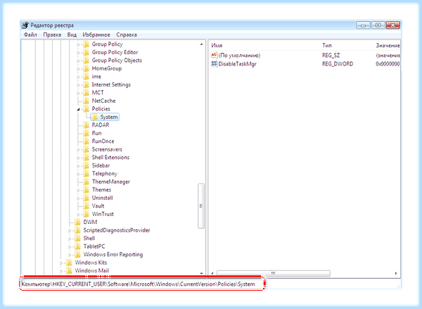
Task: Maximize the Registry Editor window
Action: [378, 25]
